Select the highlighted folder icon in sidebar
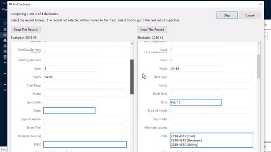The image size is (271, 152). click(5, 35)
